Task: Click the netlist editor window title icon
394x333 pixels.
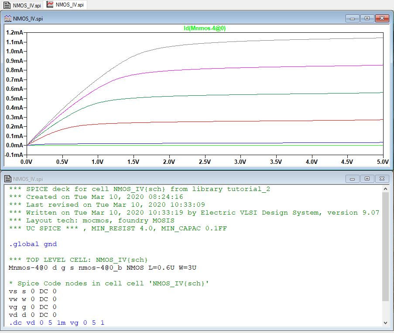Action: pyautogui.click(x=8, y=179)
